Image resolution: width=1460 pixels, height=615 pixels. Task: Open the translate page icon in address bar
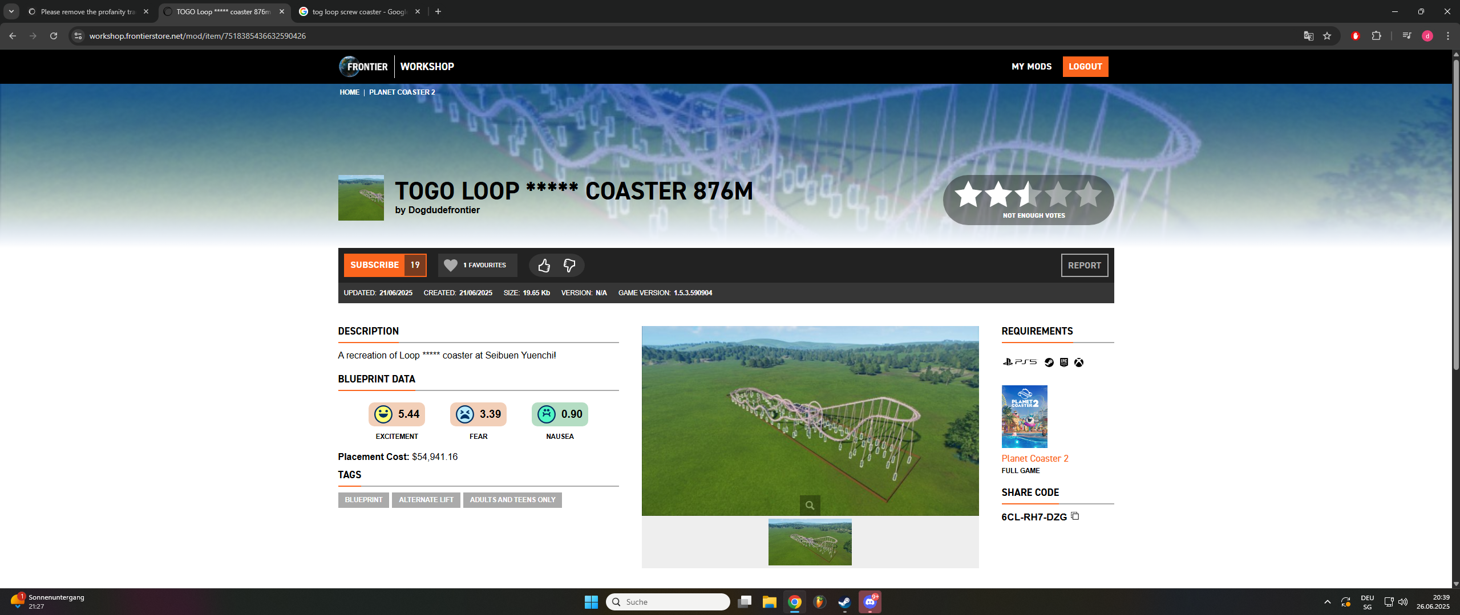(1308, 36)
